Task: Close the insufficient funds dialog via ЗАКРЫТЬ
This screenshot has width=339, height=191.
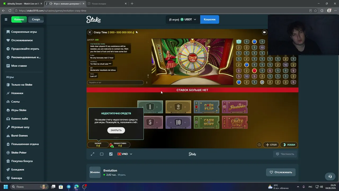Action: point(116,130)
